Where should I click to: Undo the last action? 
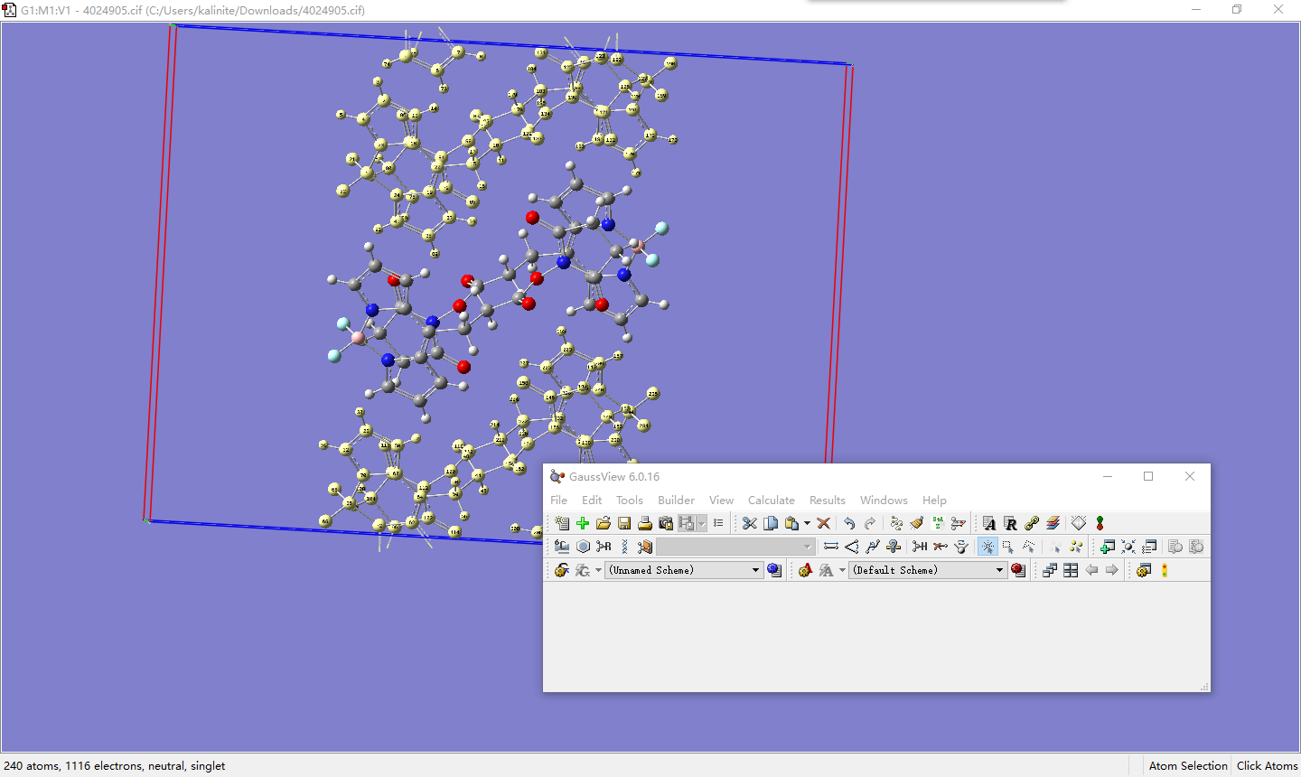[x=849, y=522]
